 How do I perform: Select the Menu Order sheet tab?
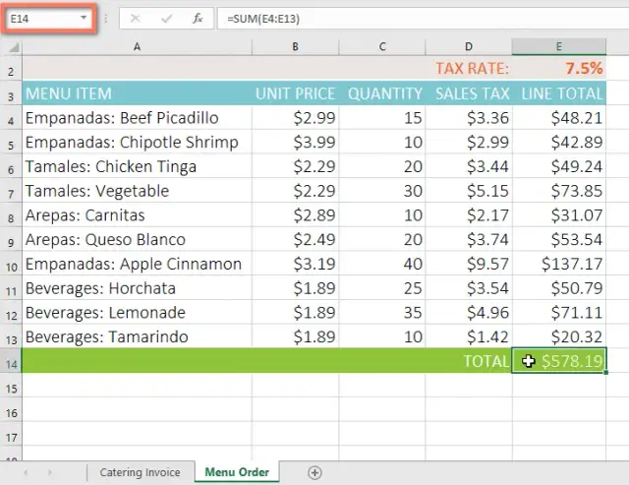coord(237,472)
